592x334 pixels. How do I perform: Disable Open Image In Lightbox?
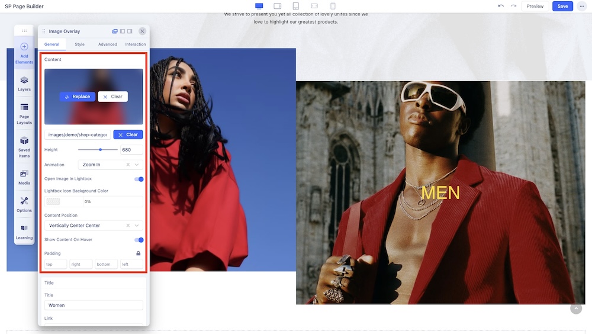point(139,179)
